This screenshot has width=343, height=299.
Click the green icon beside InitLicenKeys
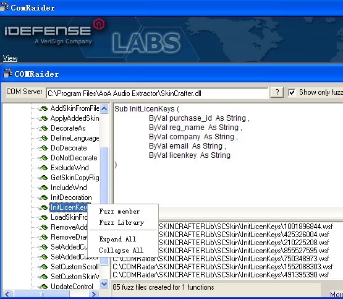(x=44, y=207)
